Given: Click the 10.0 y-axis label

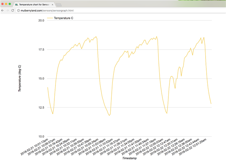Looking at the screenshot, I should pos(41,136).
